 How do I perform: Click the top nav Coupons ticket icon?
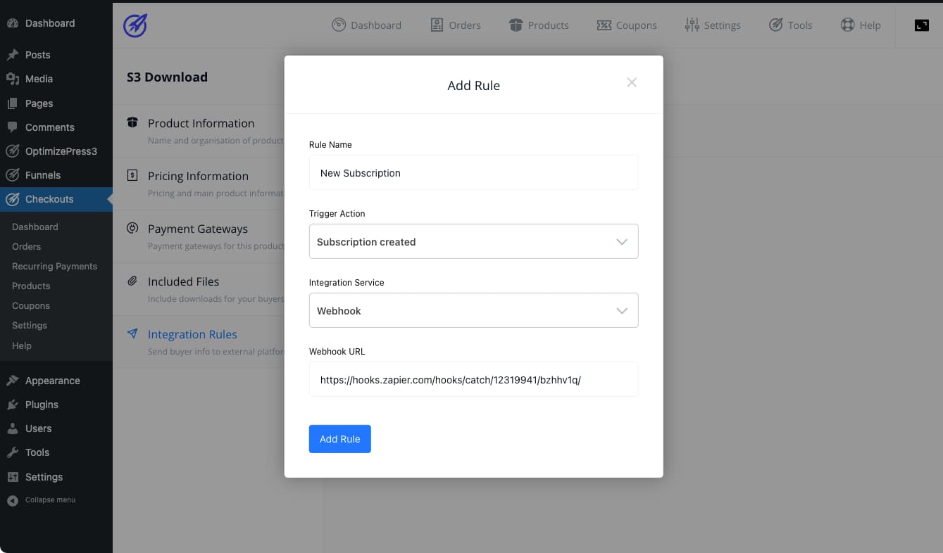(604, 25)
